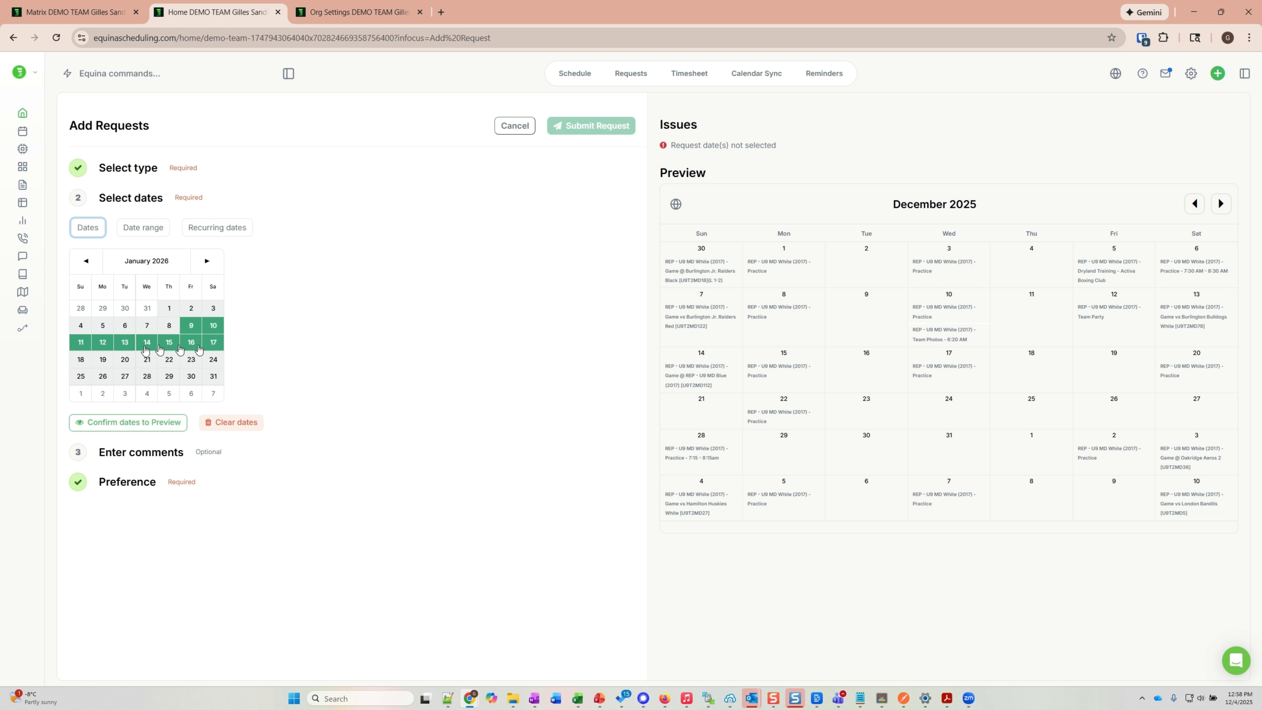Image resolution: width=1262 pixels, height=710 pixels.
Task: Select the analytics bar chart sidebar icon
Action: click(23, 221)
